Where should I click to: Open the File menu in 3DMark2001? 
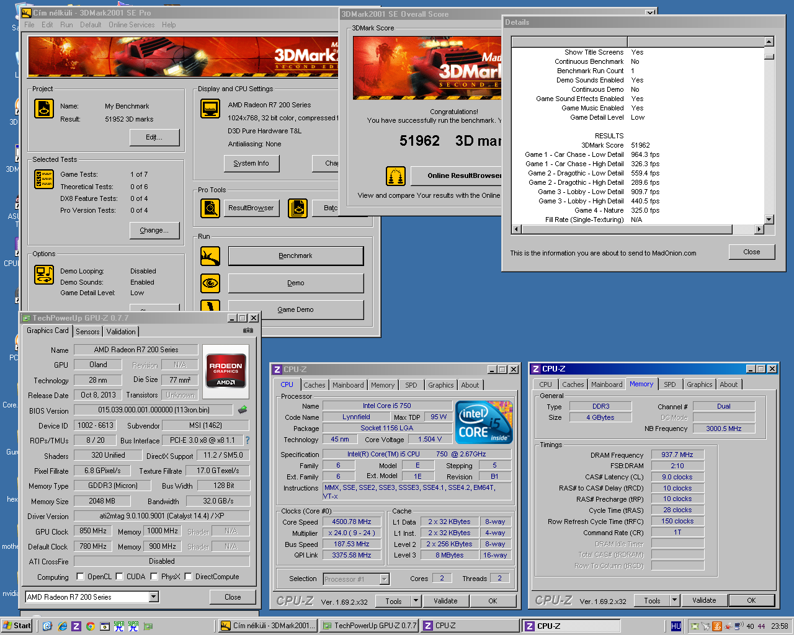29,25
